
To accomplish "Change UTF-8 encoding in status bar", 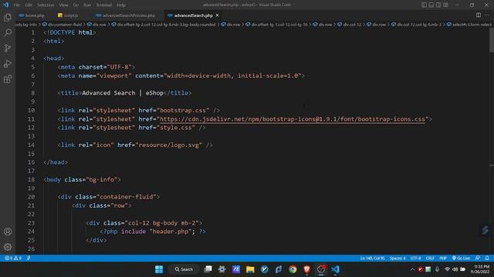I will 415,259.
